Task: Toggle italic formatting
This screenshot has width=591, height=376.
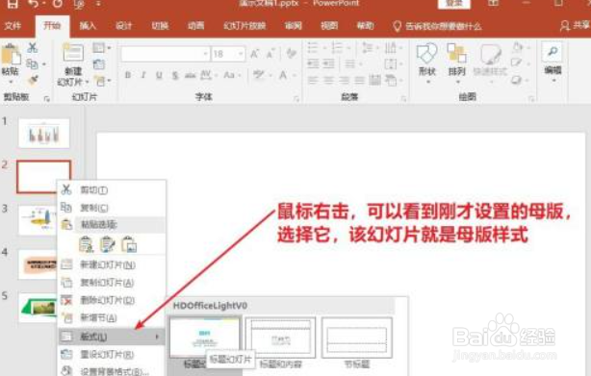Action: [143, 75]
